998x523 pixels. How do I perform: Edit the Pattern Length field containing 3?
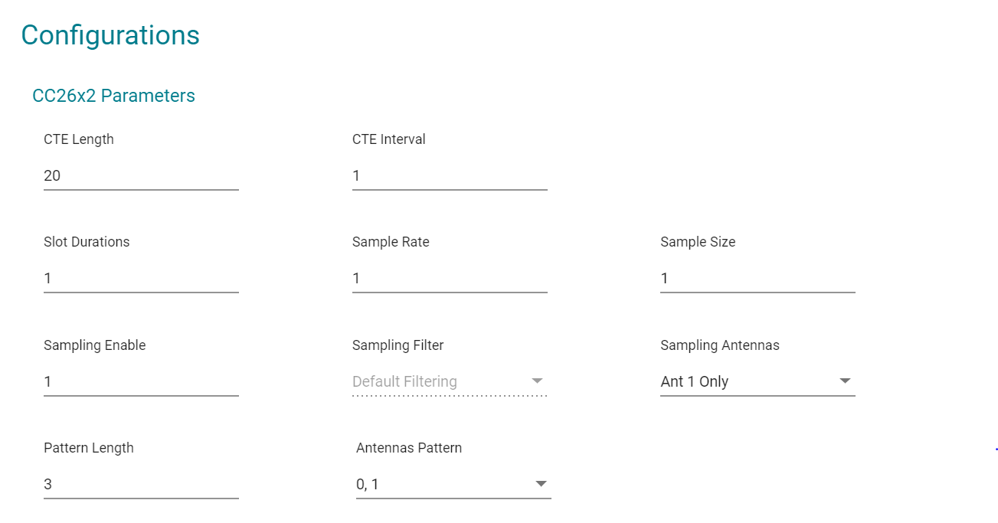pos(141,484)
